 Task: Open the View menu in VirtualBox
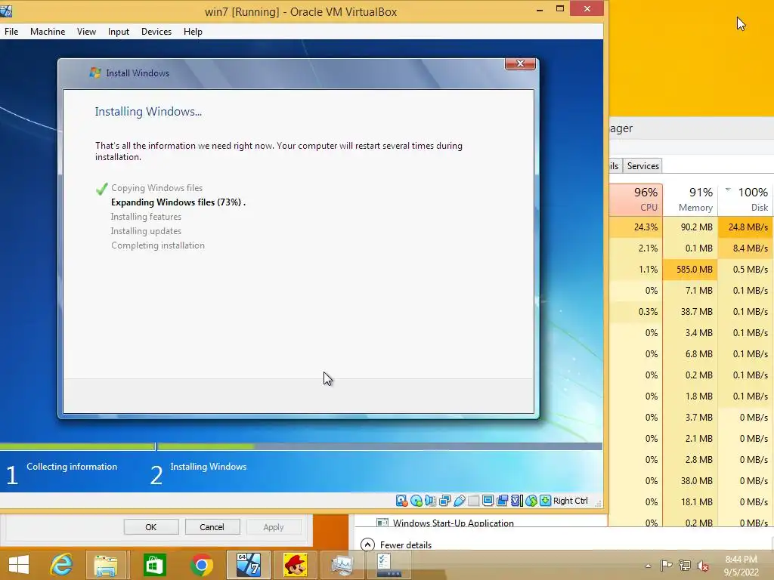(86, 32)
